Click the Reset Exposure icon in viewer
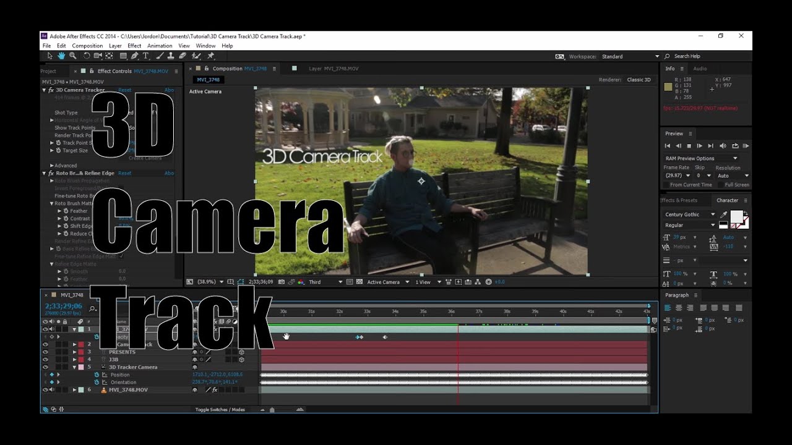Viewport: 792px width, 445px height. coord(488,282)
